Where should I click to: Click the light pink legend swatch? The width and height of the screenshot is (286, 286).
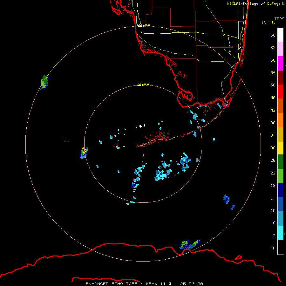[281, 49]
